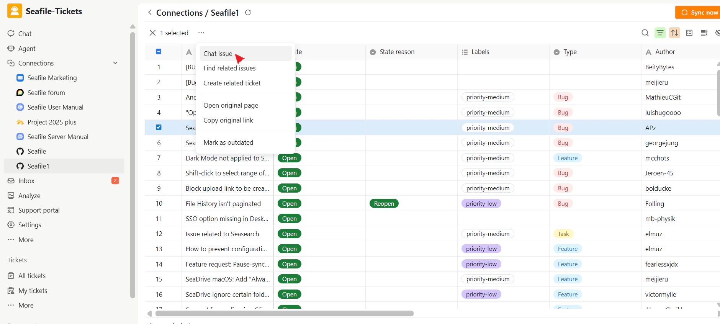Click the Reopen state reason tag
The height and width of the screenshot is (324, 720).
[384, 204]
